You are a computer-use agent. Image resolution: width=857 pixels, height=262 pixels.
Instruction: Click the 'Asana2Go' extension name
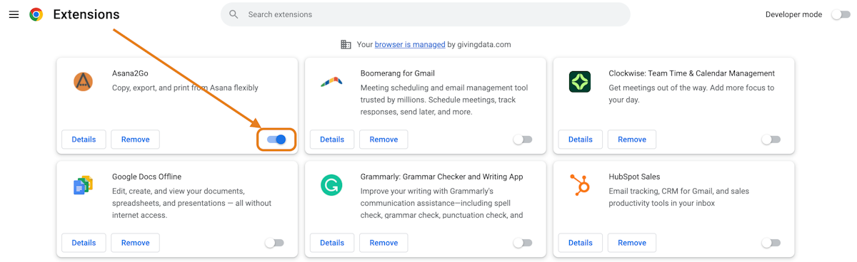130,73
